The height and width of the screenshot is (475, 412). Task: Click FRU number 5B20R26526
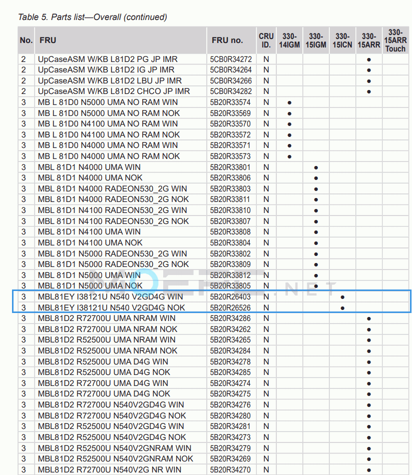coord(231,307)
